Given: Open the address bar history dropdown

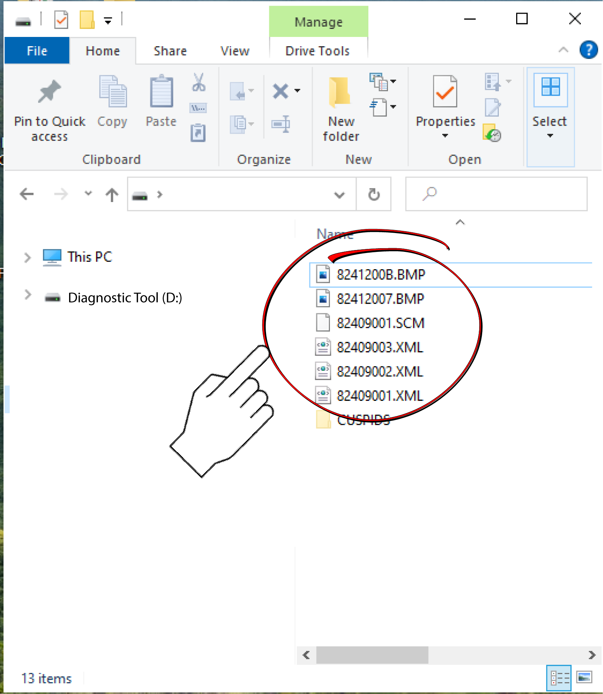Looking at the screenshot, I should click(x=339, y=195).
